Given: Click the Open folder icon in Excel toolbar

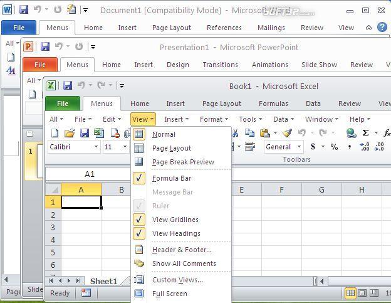Looking at the screenshot, I should (x=70, y=133).
